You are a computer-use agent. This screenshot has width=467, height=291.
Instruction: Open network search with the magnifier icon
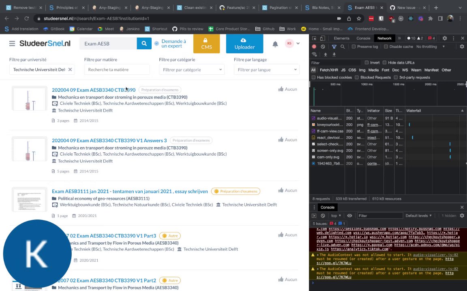pyautogui.click(x=343, y=46)
